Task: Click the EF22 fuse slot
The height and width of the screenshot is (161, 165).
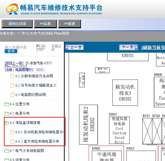Action: [157, 131]
